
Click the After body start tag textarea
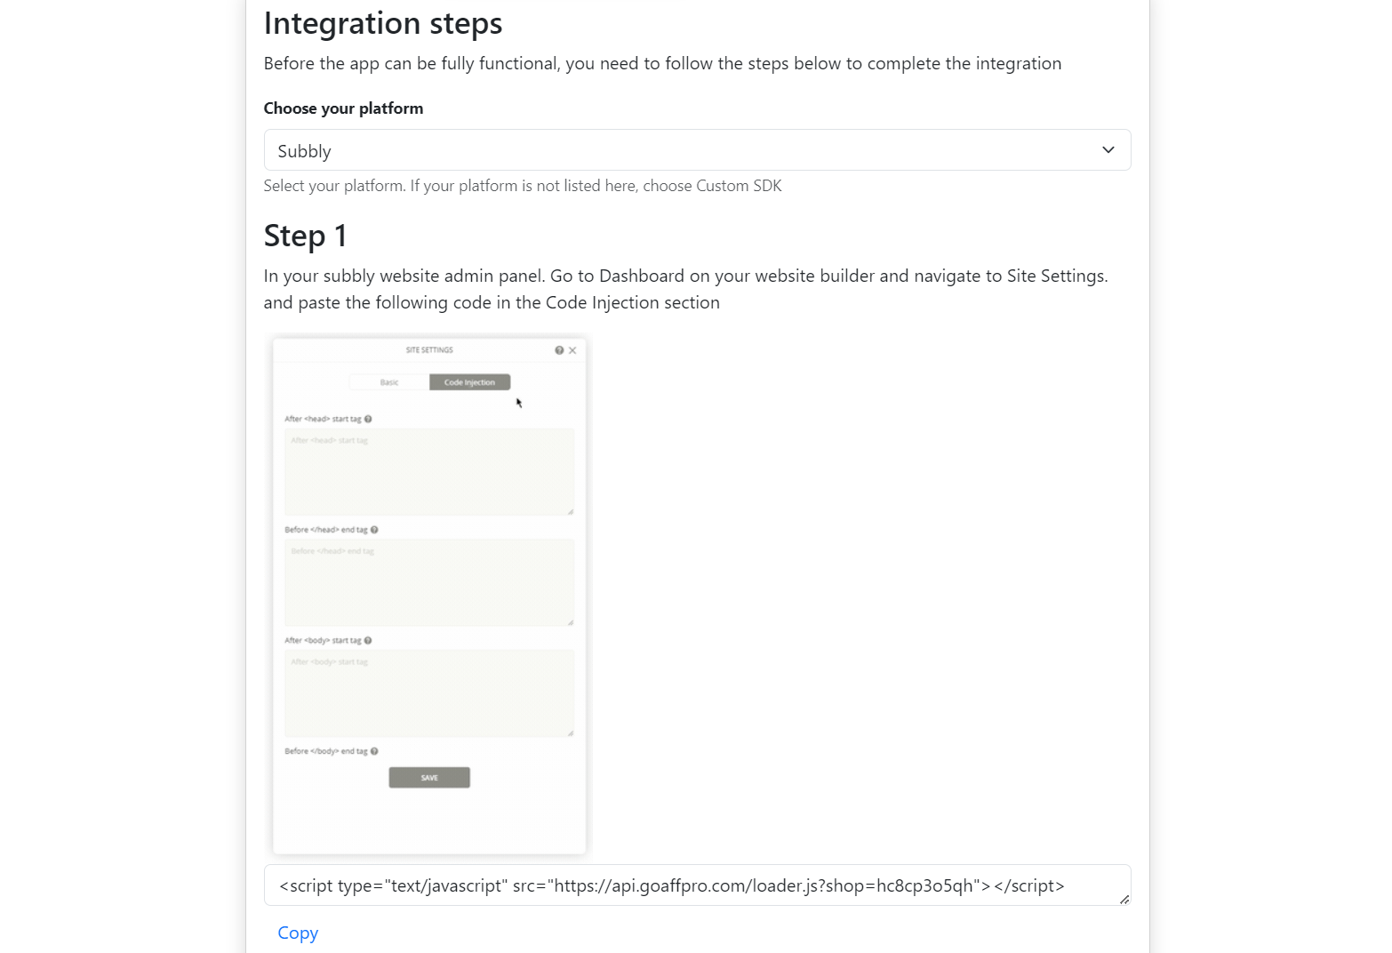point(428,693)
